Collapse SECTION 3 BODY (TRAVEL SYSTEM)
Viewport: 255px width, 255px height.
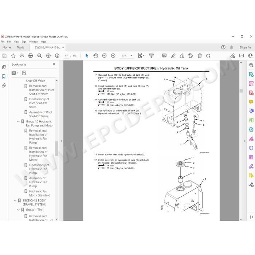click(15, 200)
